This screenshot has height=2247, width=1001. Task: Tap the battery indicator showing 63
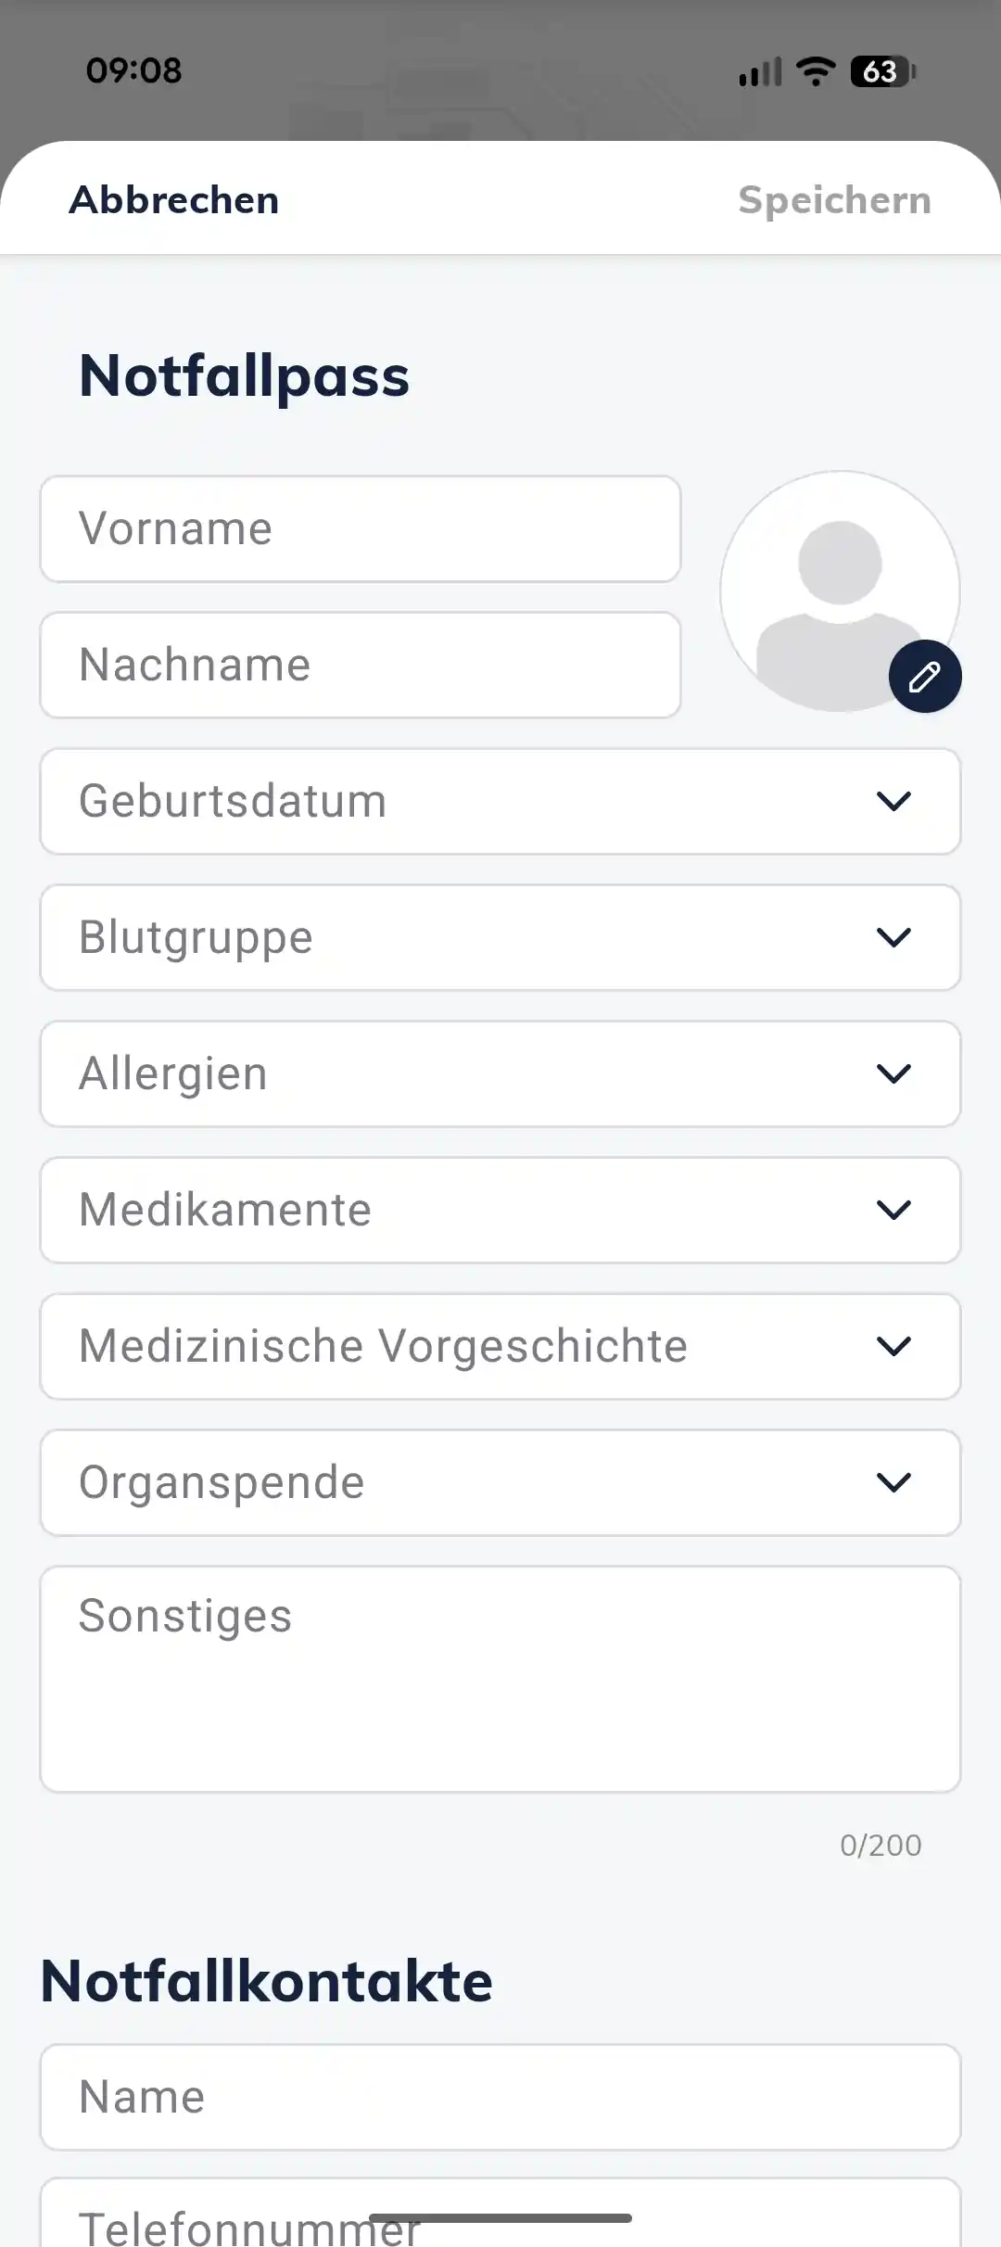click(882, 71)
